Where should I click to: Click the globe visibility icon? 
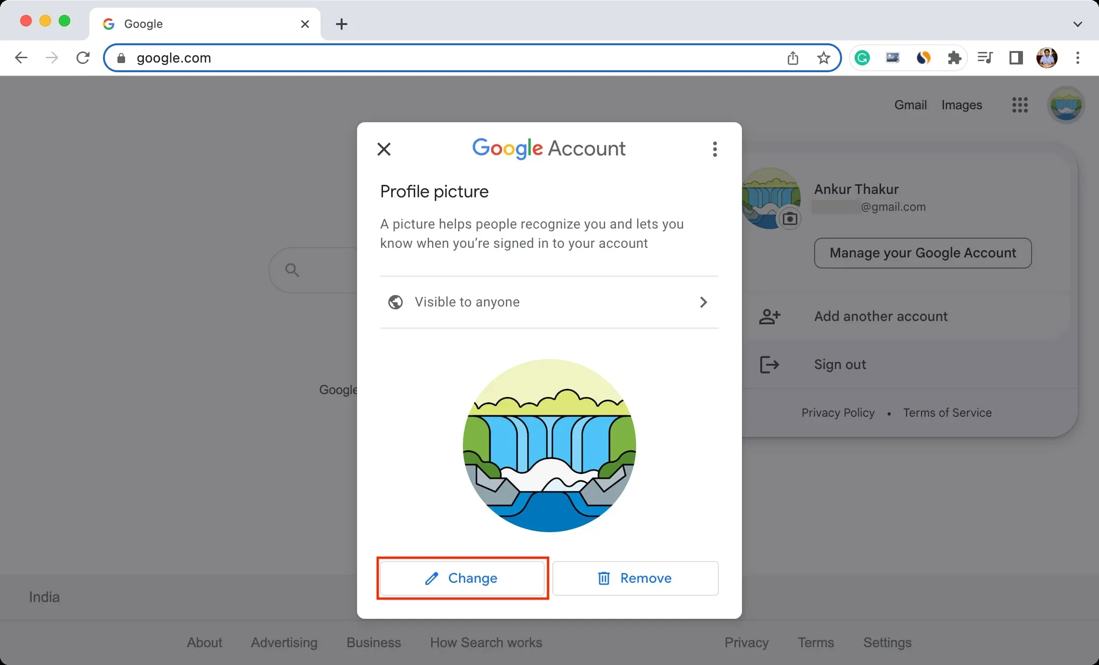395,302
